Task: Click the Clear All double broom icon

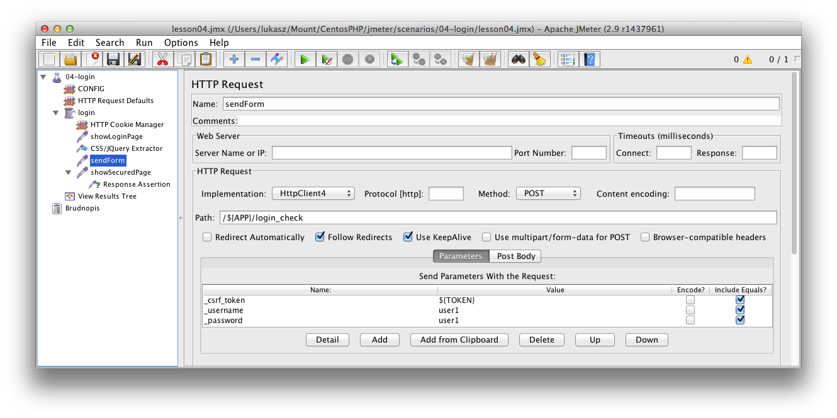Action: 490,59
